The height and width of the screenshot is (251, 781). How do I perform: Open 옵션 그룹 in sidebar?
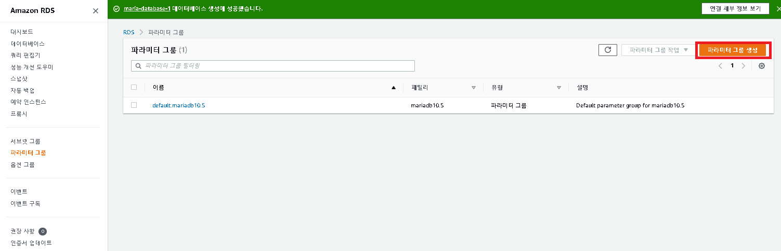click(22, 165)
